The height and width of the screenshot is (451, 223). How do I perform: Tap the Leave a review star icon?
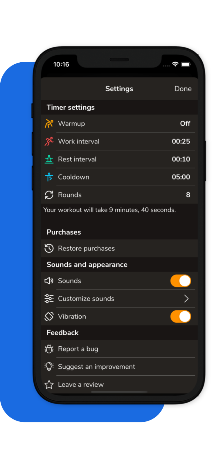[x=49, y=385]
